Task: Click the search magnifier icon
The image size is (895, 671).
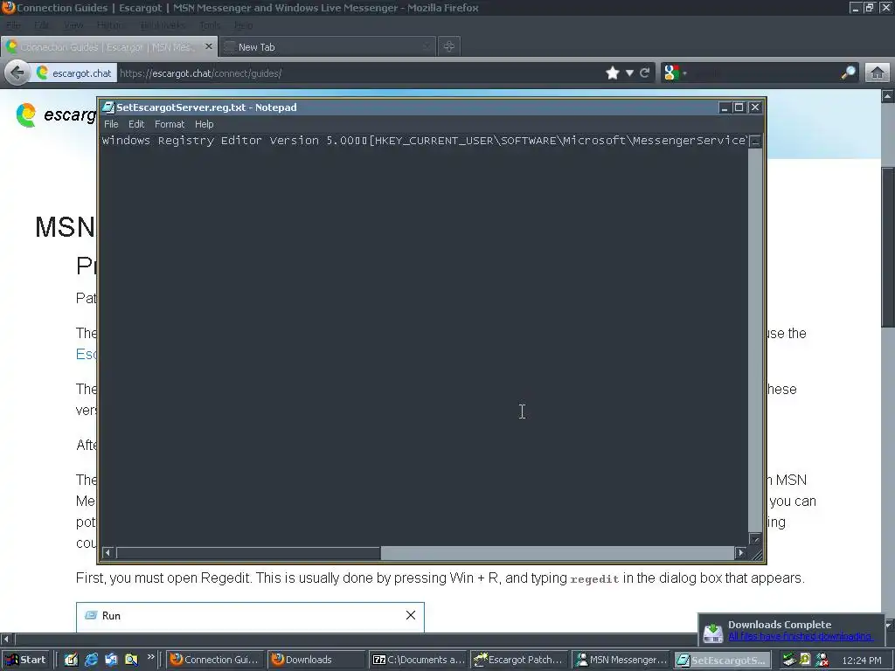Action: point(848,73)
